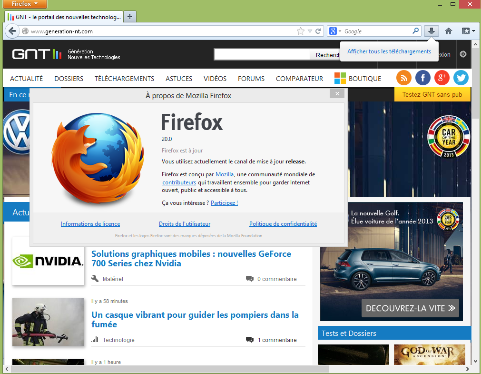Open GNT RSS feed icon
Screen dimensions: 481x374
[404, 78]
